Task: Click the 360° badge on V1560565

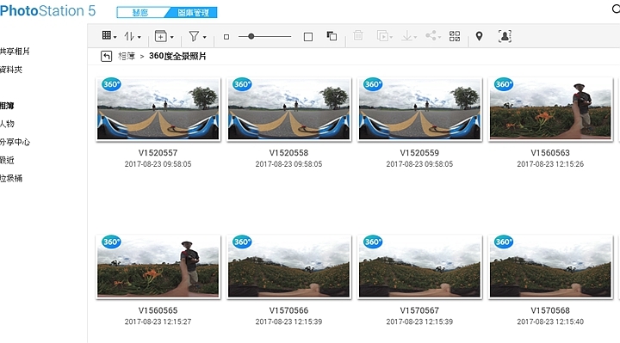Action: pos(111,242)
